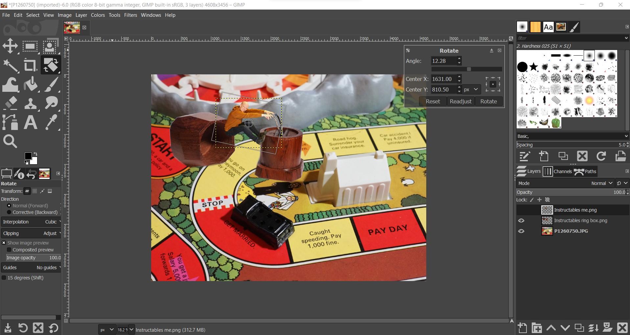Delete the selected layer

(622, 328)
